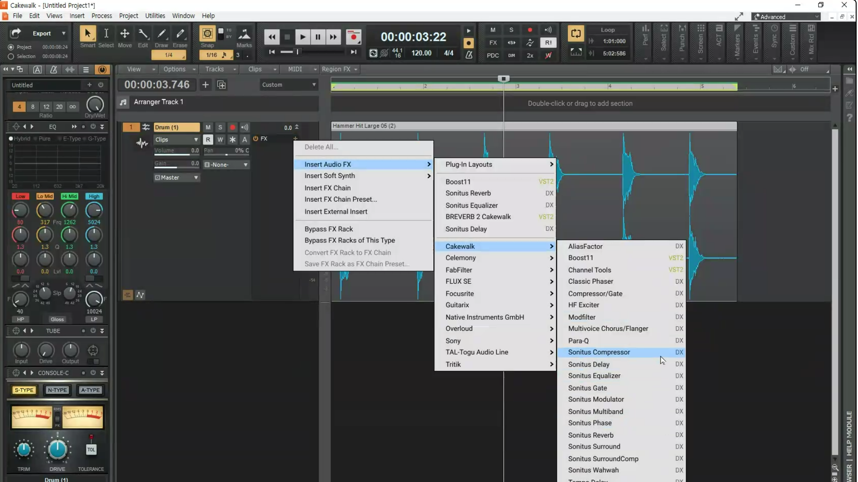858x482 pixels.
Task: Select the Smart tool
Action: (87, 34)
